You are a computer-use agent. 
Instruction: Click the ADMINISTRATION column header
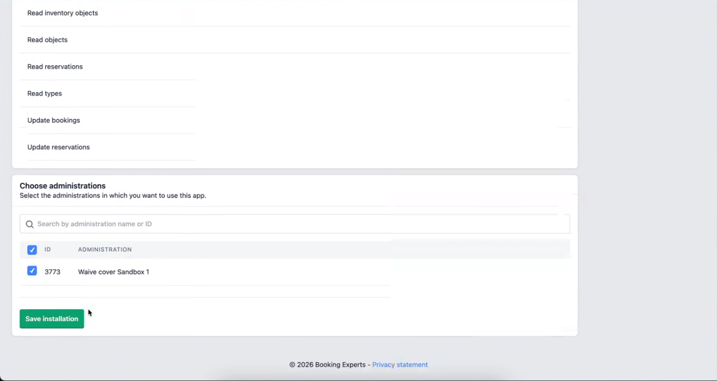pos(105,249)
